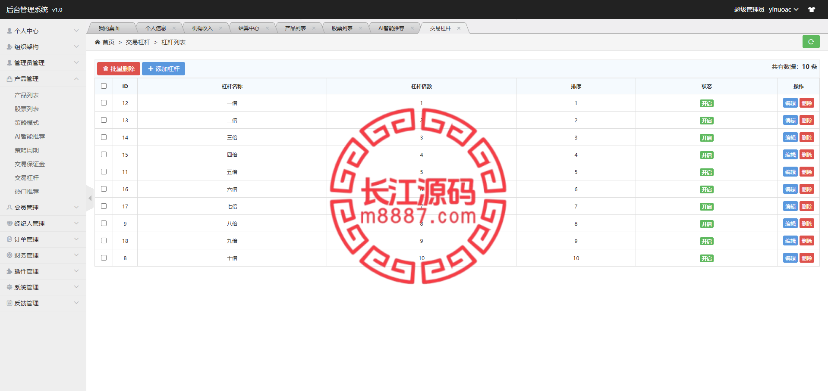
Task: Check the checkbox for row ID 11
Action: 104,171
